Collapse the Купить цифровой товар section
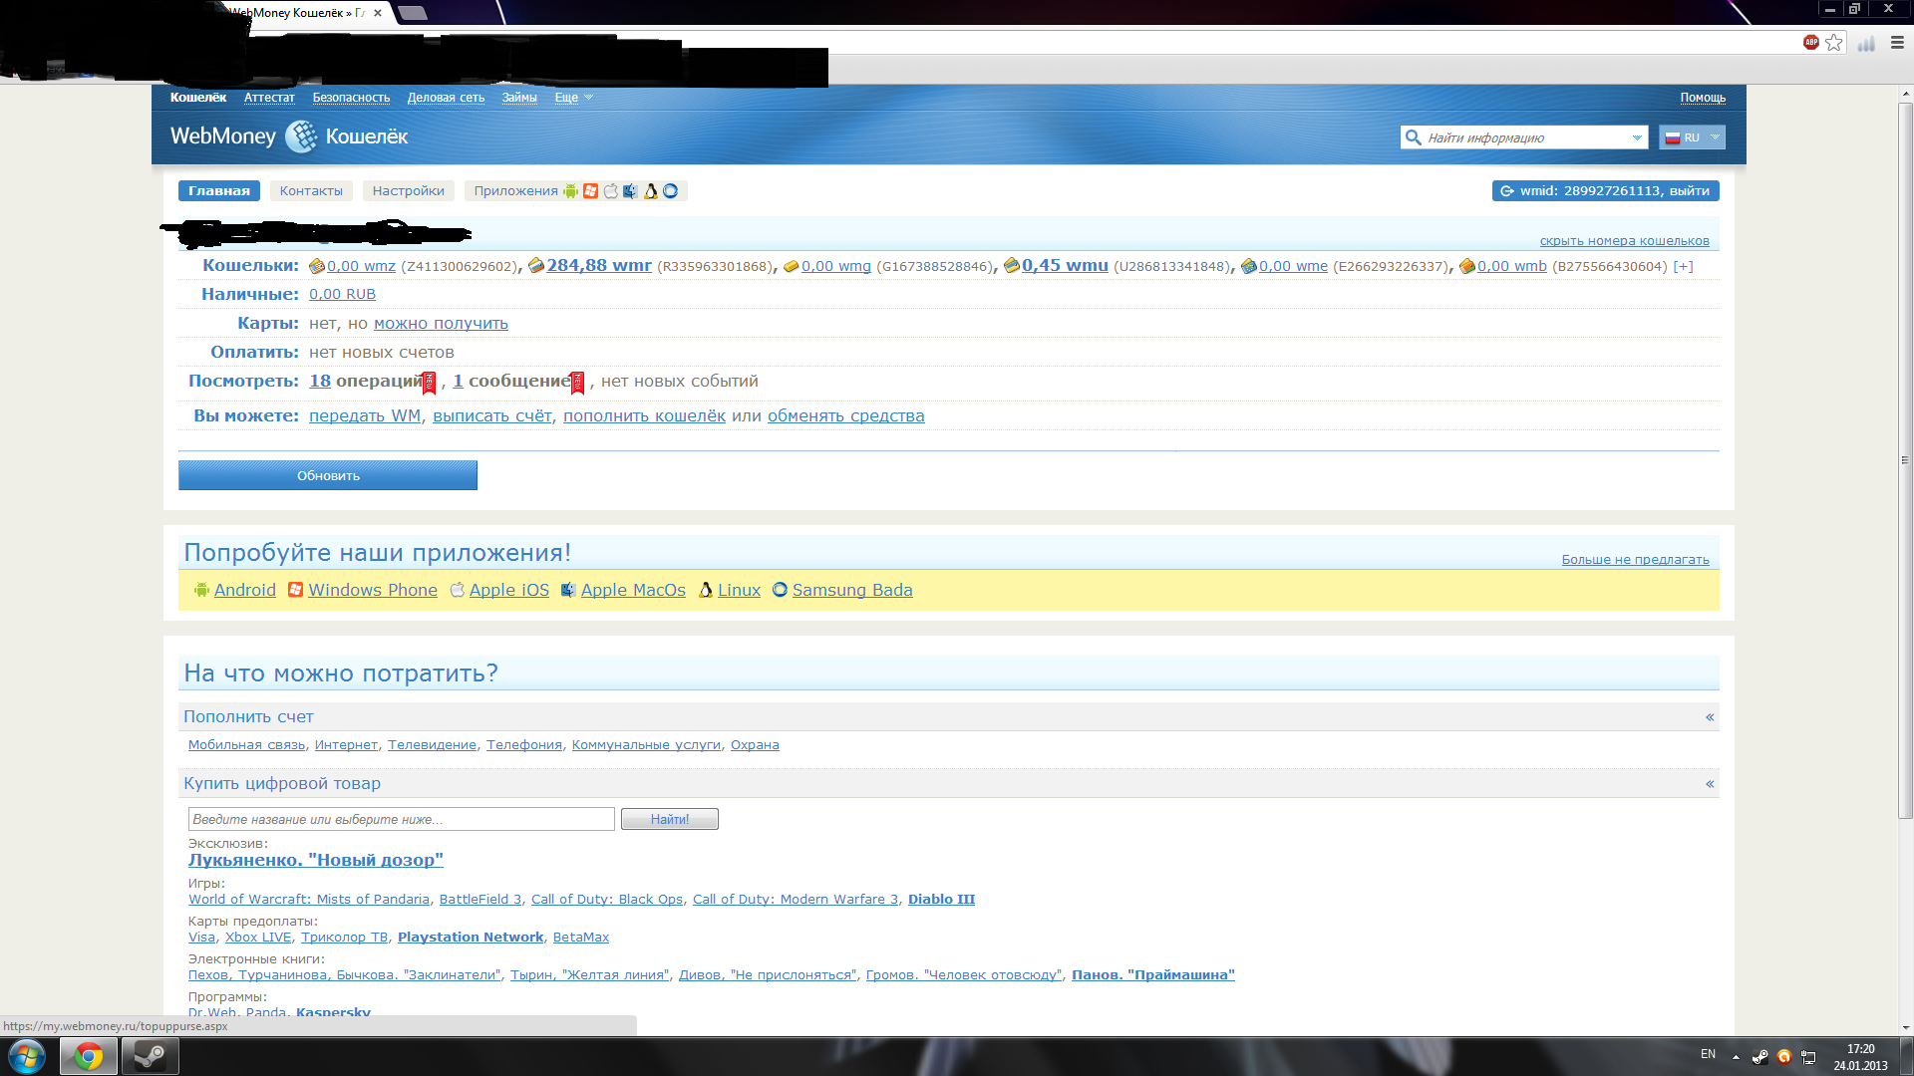Viewport: 1914px width, 1076px height. pyautogui.click(x=1709, y=784)
